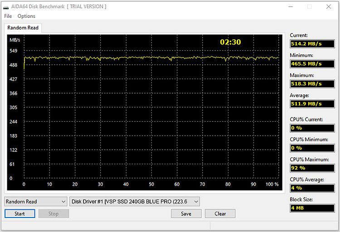Click the 244 label on the vertical axis
The height and width of the screenshot is (232, 340).
coord(13,122)
